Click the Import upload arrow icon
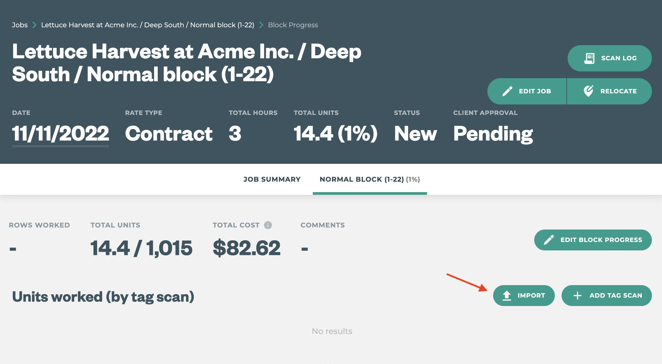 507,296
